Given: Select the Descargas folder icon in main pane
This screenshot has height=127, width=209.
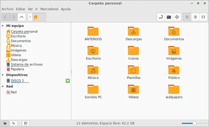Looking at the screenshot, I should tap(134, 31).
